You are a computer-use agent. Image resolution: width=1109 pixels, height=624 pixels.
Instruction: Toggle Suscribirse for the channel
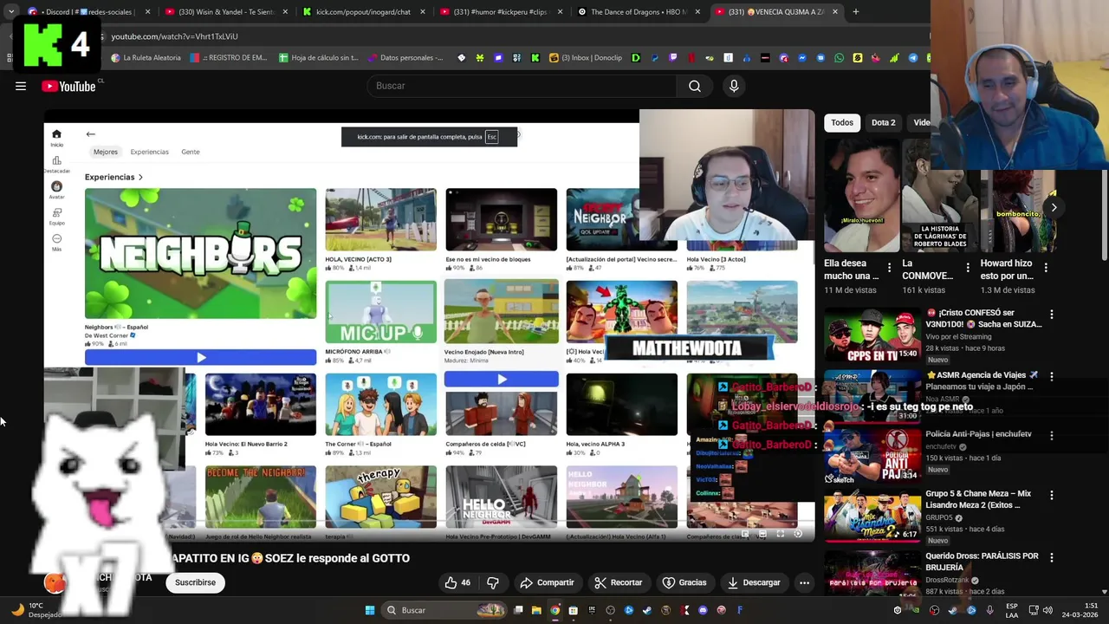[195, 582]
